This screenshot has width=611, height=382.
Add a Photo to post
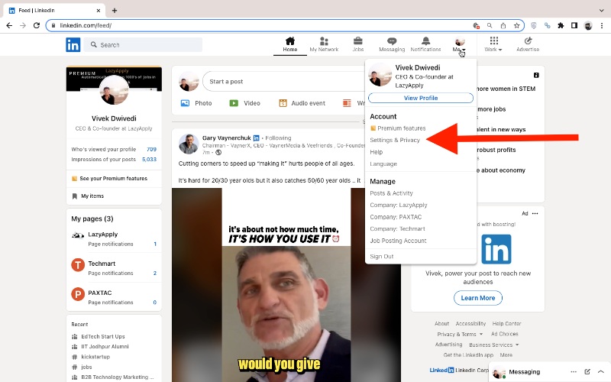[196, 103]
